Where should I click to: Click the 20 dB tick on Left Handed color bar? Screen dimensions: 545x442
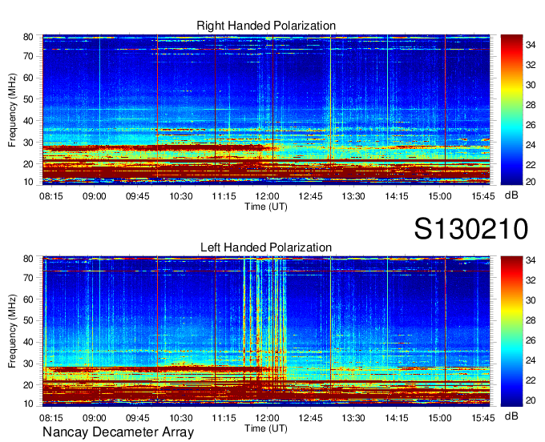[531, 400]
